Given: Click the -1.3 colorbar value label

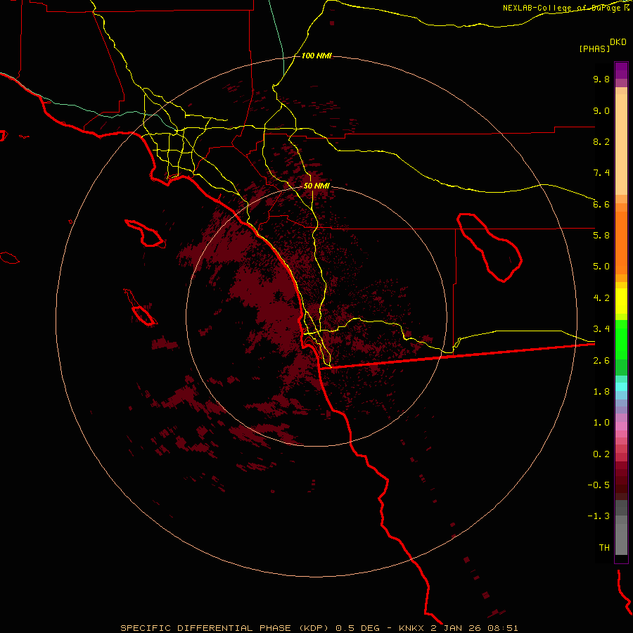Looking at the screenshot, I should (599, 516).
